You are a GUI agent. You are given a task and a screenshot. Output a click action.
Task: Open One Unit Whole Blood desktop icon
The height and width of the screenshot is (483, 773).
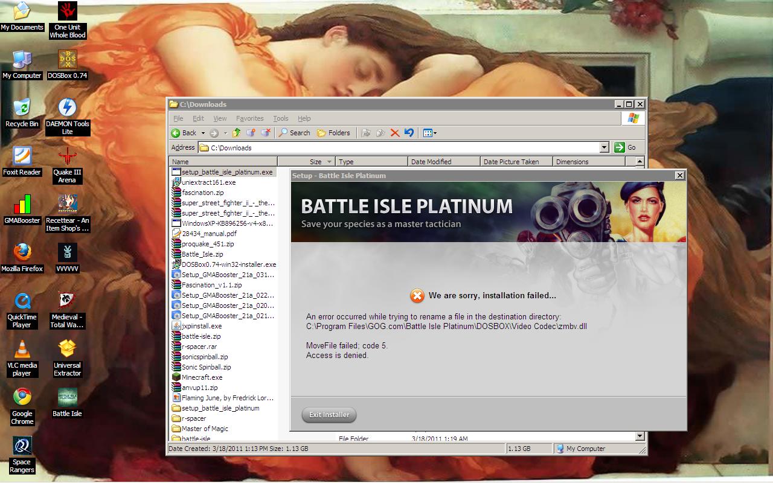point(68,20)
